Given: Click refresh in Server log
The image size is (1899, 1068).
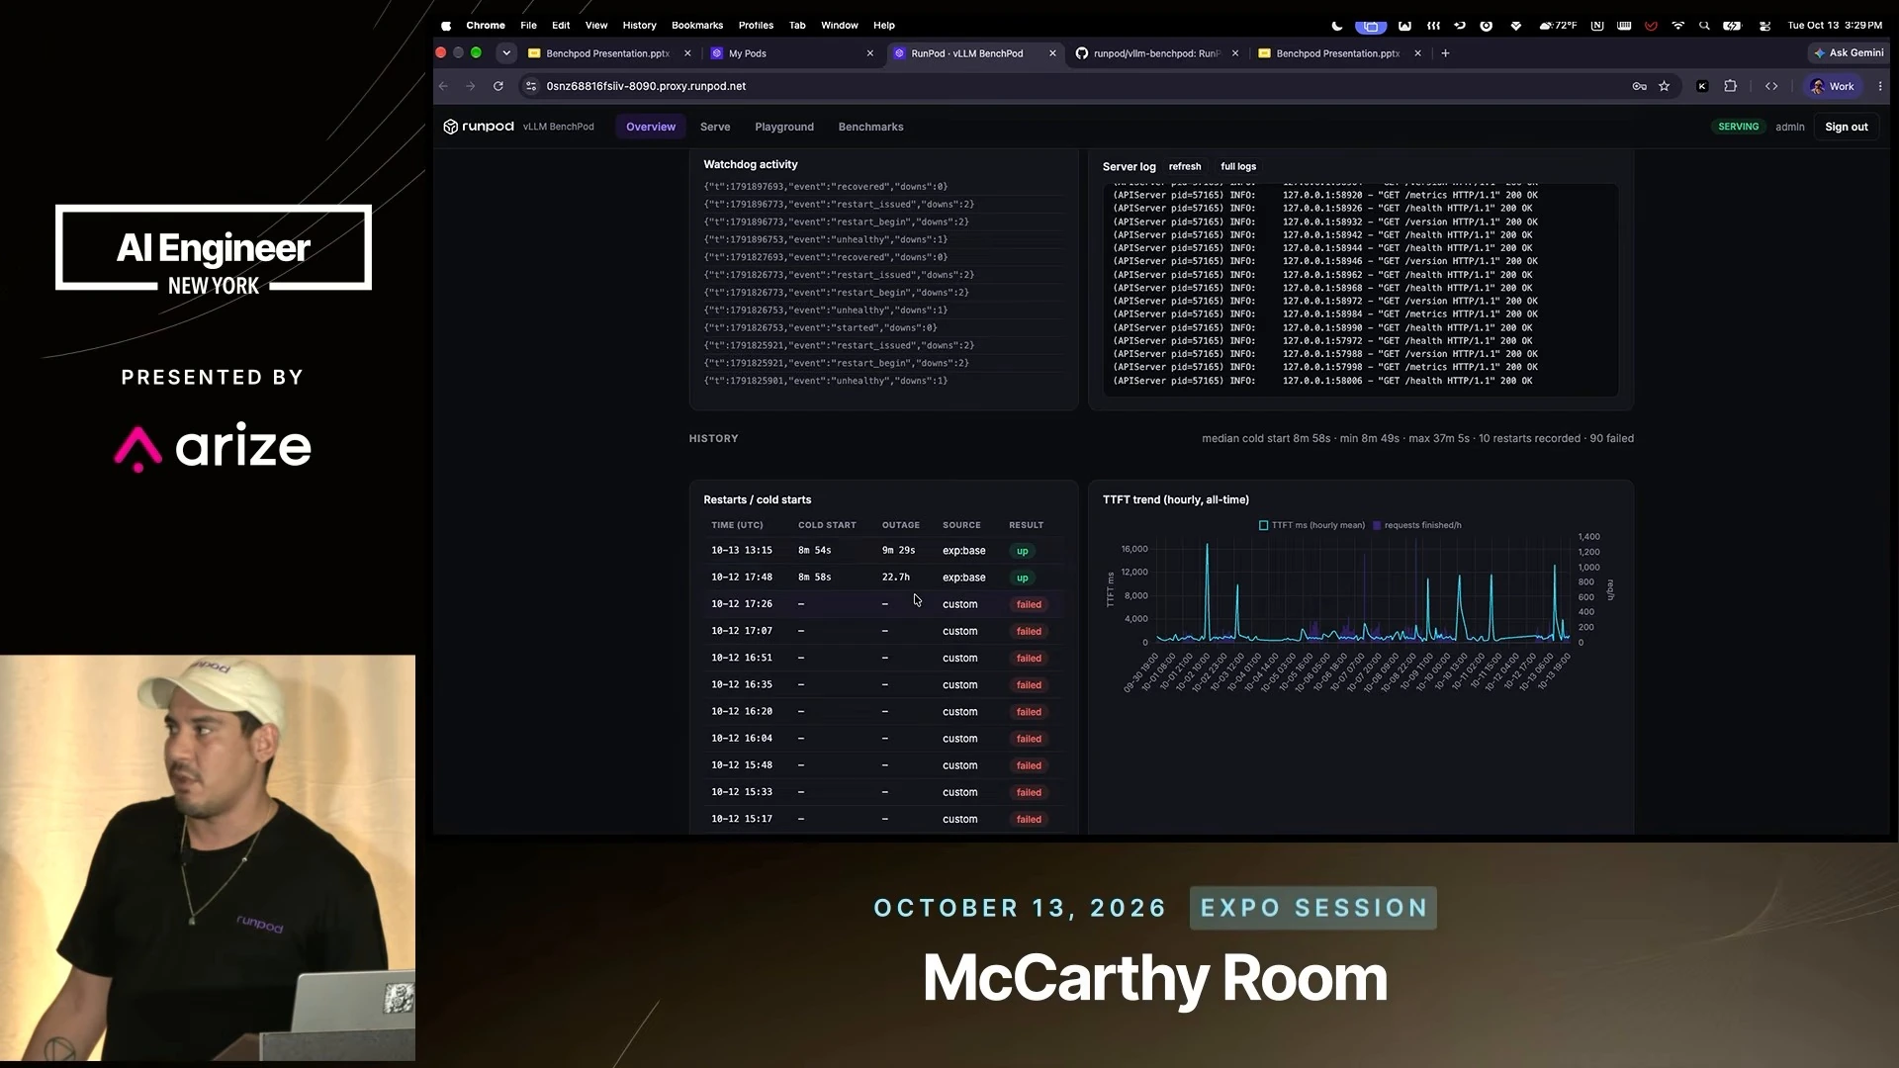Looking at the screenshot, I should tap(1185, 166).
